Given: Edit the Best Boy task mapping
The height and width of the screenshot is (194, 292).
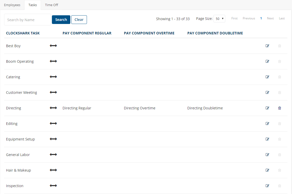Looking at the screenshot, I should click(x=267, y=46).
